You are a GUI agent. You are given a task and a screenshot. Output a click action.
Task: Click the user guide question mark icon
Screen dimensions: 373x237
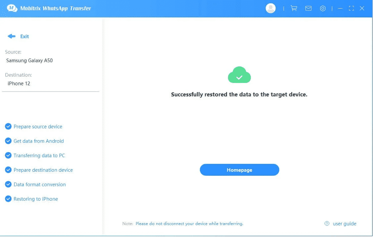(x=327, y=224)
